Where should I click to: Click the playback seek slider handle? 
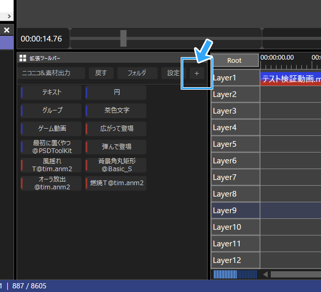point(123,38)
